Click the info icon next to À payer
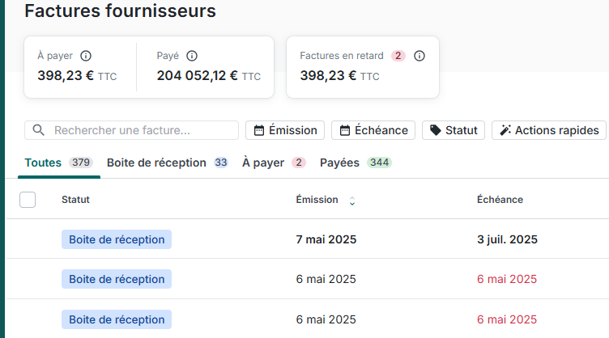This screenshot has width=609, height=338. pyautogui.click(x=86, y=56)
